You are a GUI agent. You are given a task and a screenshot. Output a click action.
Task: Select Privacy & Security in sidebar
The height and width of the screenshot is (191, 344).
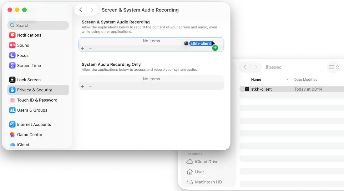pyautogui.click(x=34, y=90)
